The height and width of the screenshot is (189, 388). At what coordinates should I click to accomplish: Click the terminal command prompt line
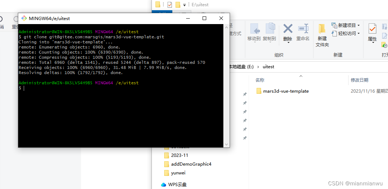[22, 88]
